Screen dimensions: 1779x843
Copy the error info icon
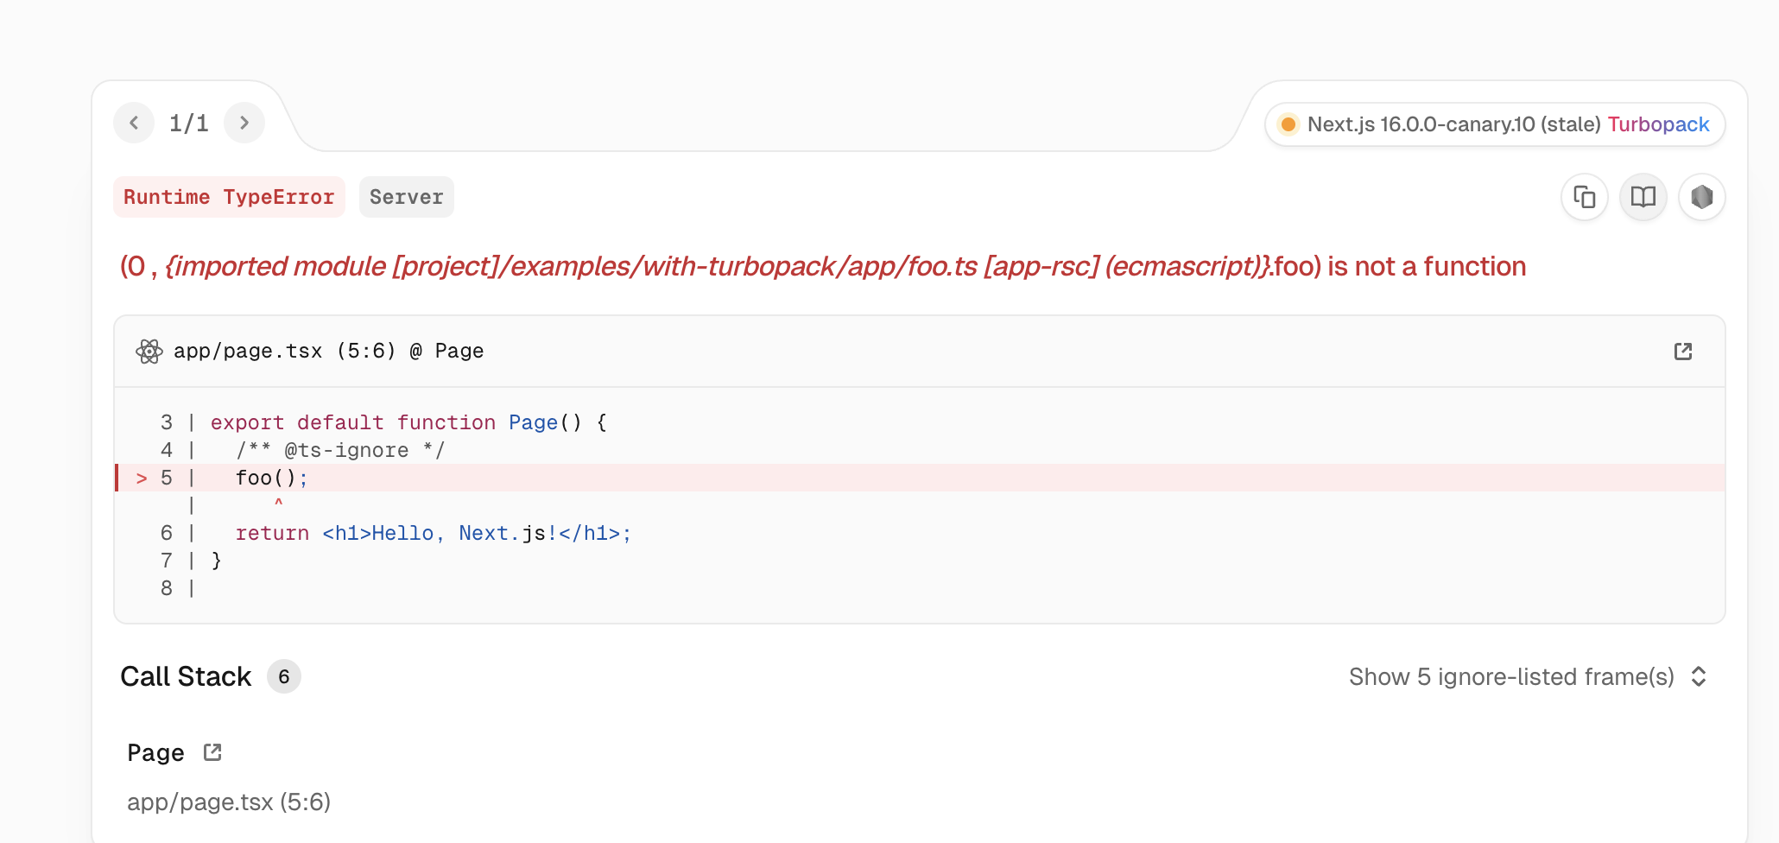coord(1584,198)
